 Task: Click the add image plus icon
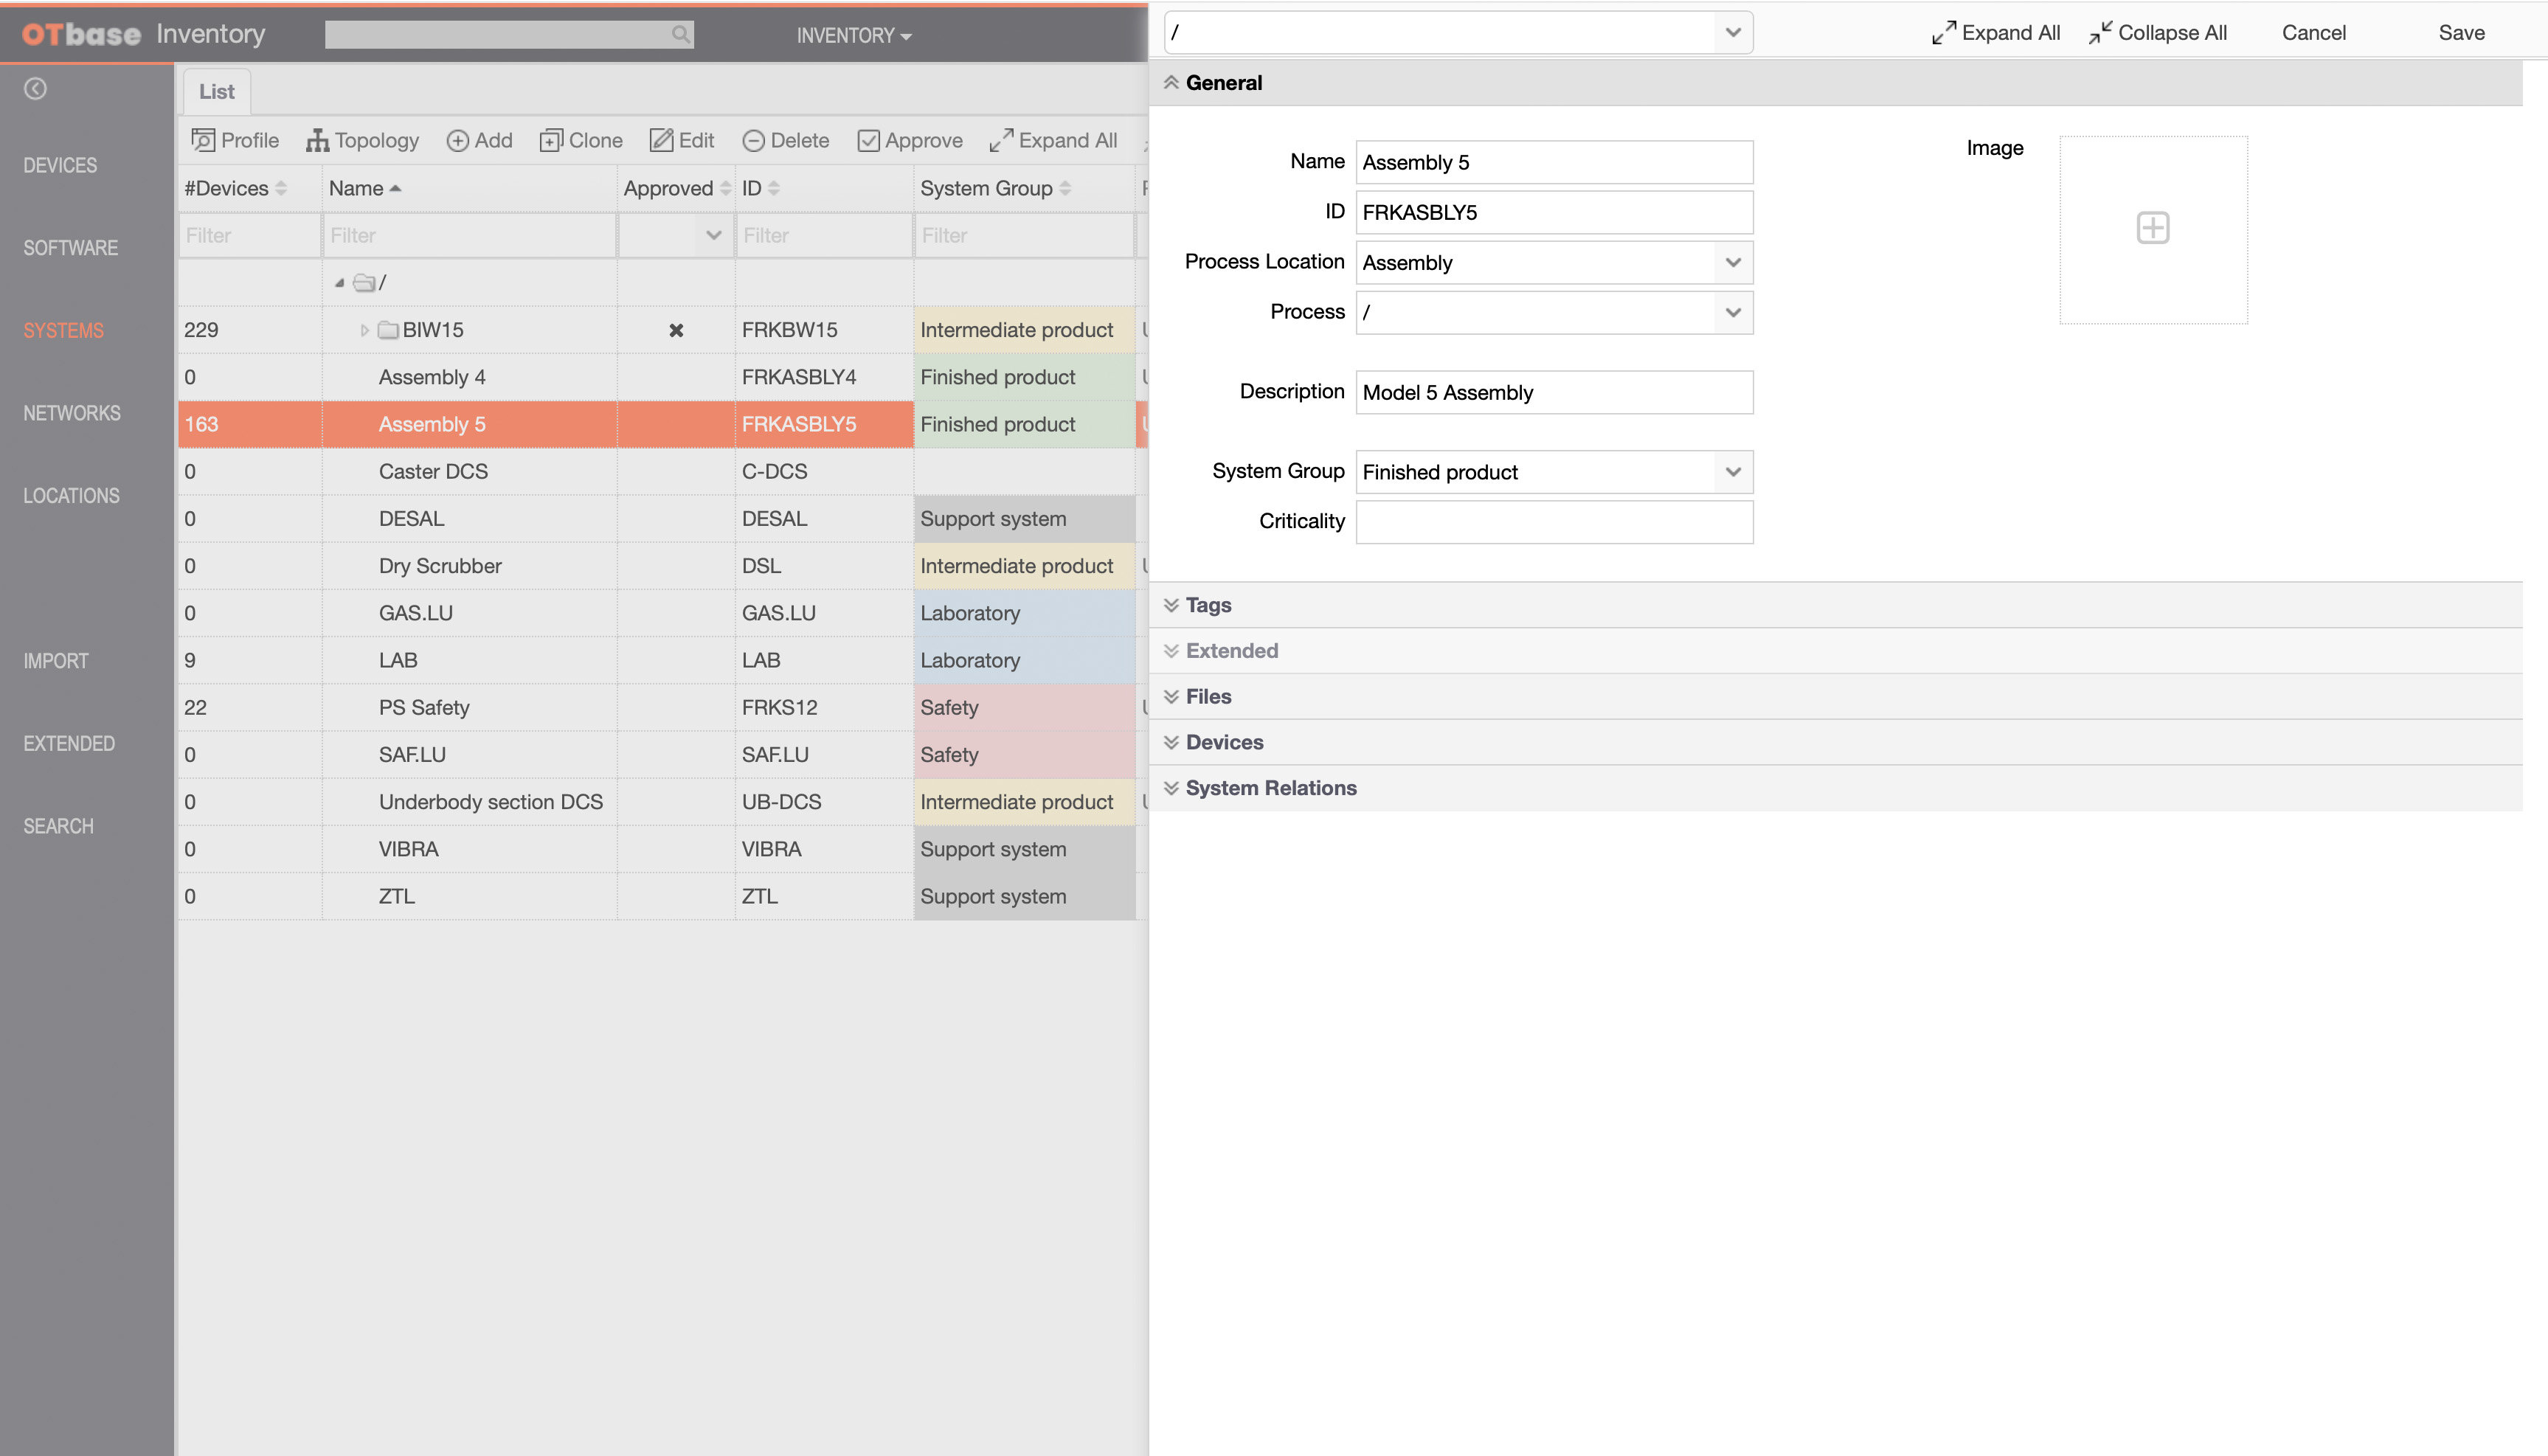(2152, 228)
